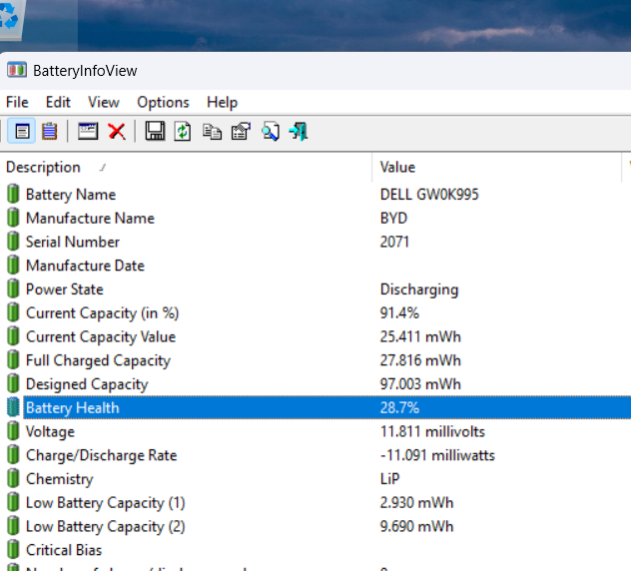The width and height of the screenshot is (631, 571).
Task: Click the DELL GW0K995 value cell
Action: point(429,195)
